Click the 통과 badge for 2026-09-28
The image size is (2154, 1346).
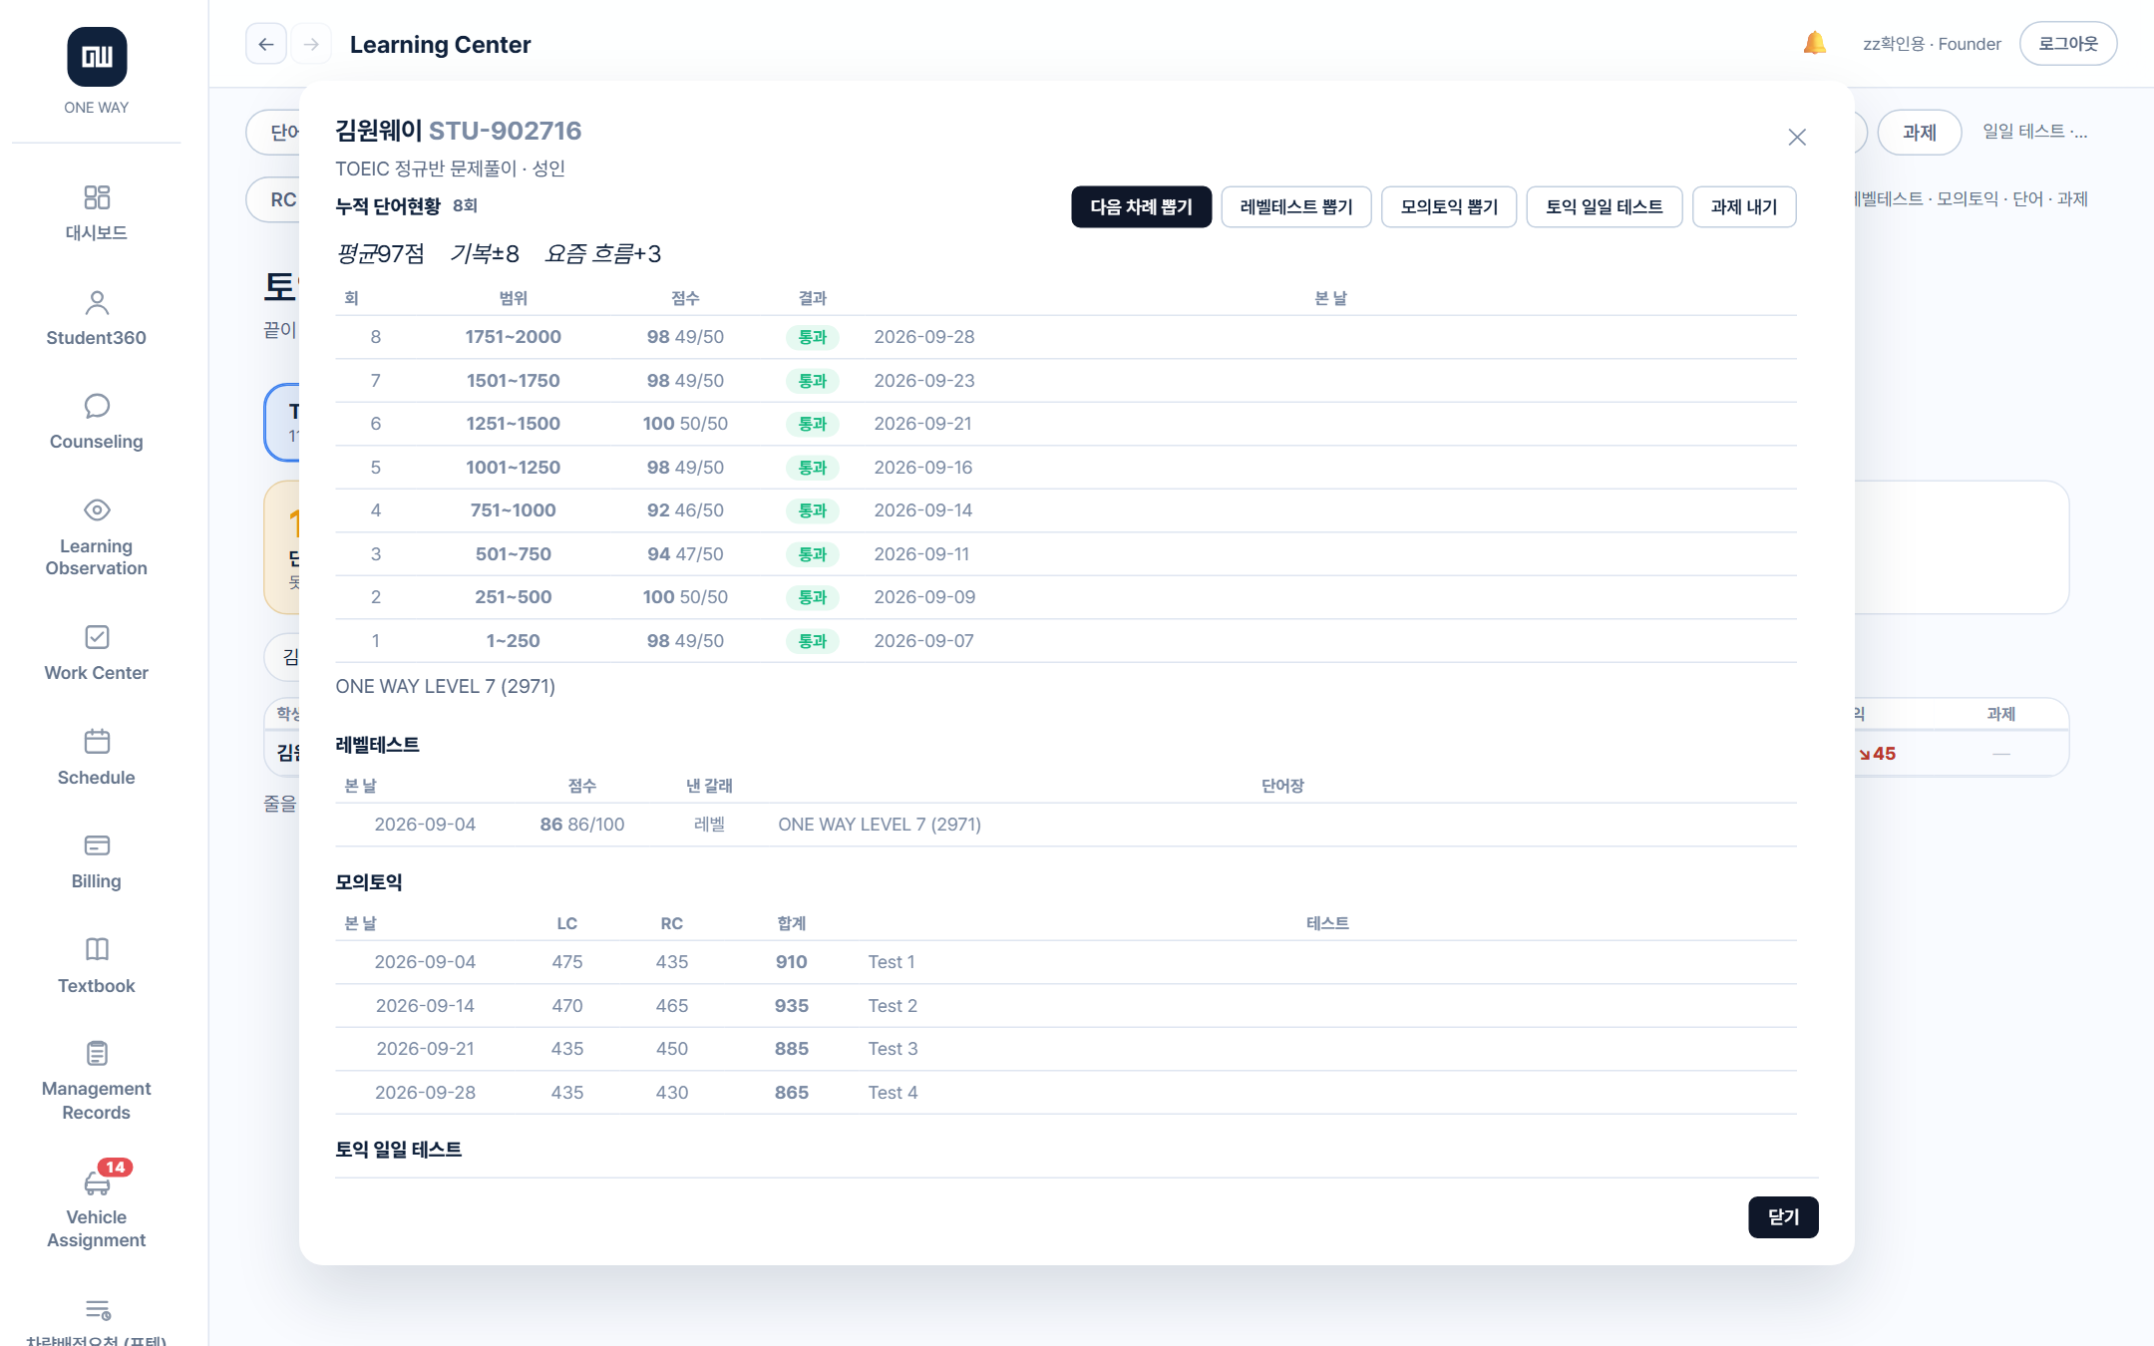pos(812,337)
